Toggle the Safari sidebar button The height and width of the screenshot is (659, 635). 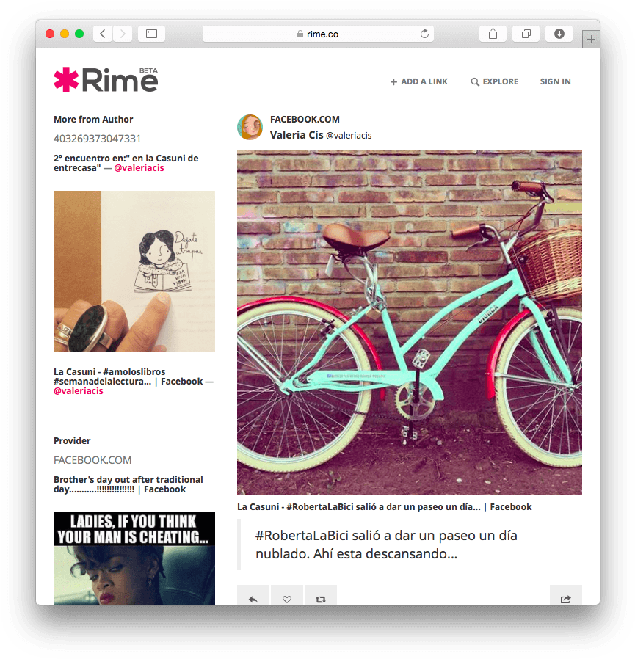pyautogui.click(x=151, y=34)
